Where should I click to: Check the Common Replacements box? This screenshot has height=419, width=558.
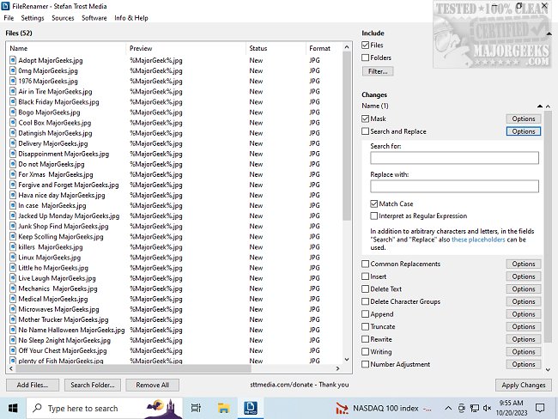365,264
